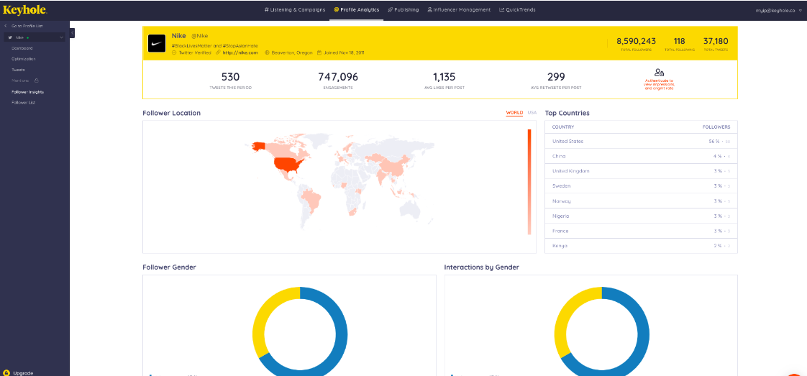Open Optimization in the sidebar

(x=24, y=59)
